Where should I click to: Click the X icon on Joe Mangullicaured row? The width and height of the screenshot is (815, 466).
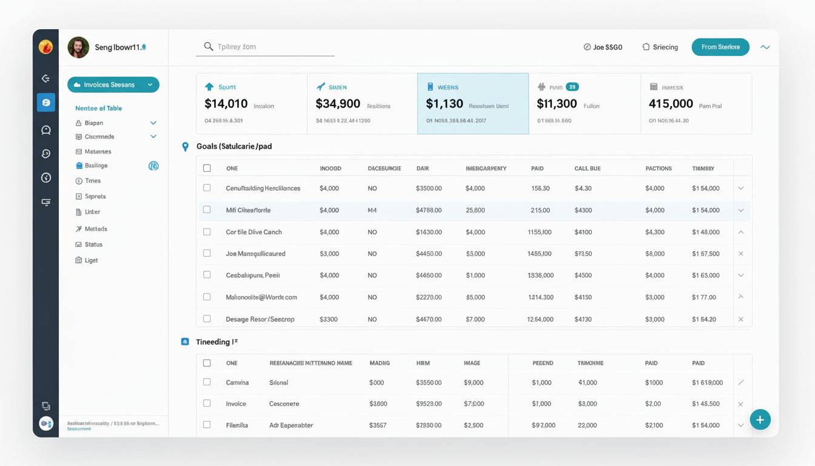click(x=740, y=254)
